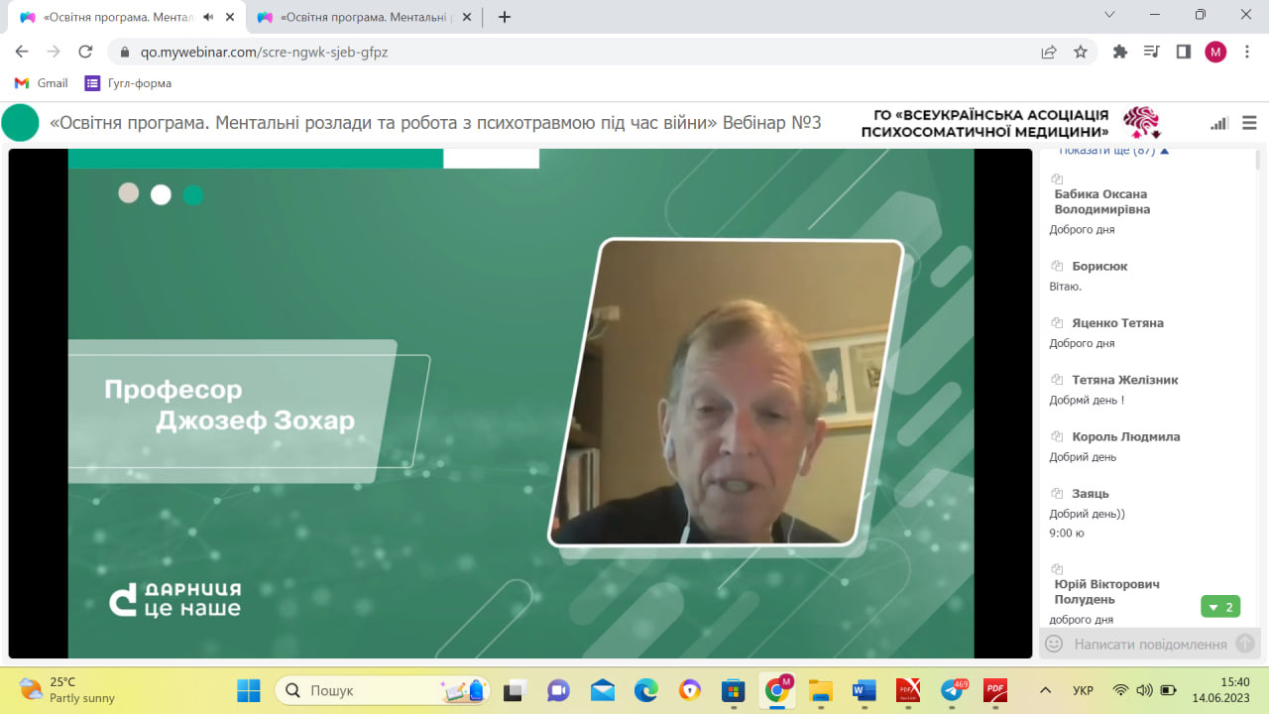
Task: Open File Explorer from the taskbar
Action: (x=820, y=690)
